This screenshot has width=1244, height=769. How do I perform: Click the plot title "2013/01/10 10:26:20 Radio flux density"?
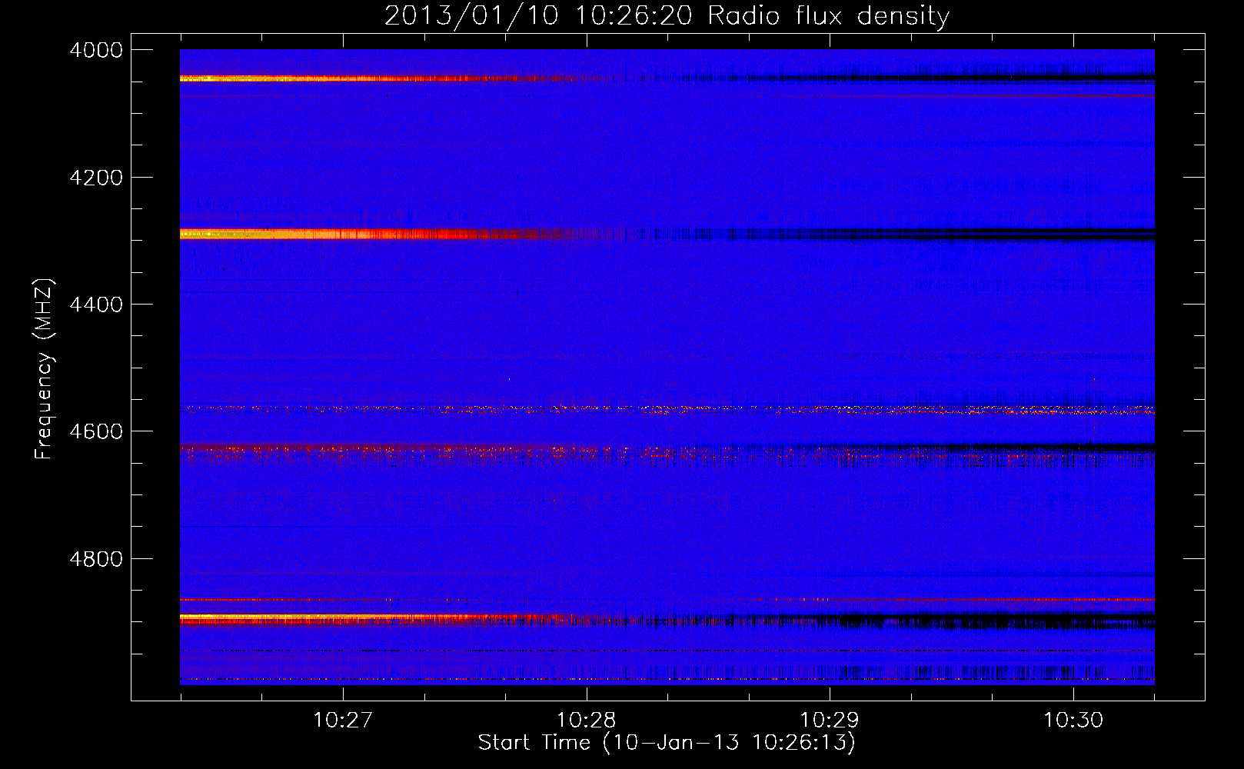coord(667,15)
